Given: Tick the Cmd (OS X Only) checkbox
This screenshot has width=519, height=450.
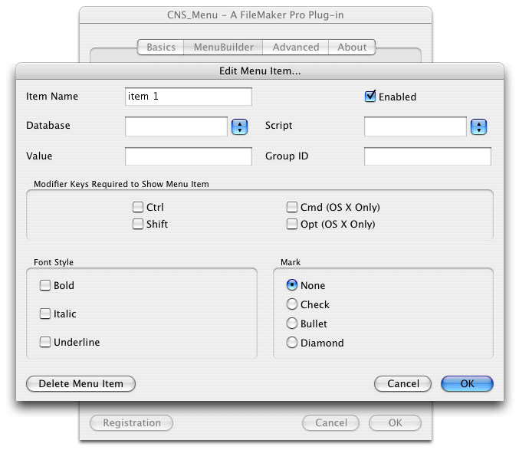Looking at the screenshot, I should [x=292, y=207].
